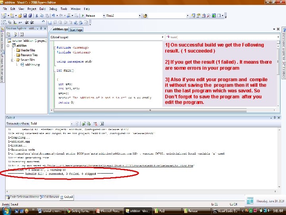Collapse the Source Files folder node
The image size is (286, 215).
tap(12, 60)
